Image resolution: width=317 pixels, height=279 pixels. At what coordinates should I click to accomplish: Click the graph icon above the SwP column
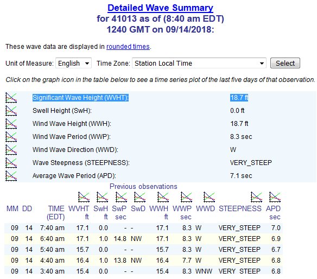click(121, 197)
